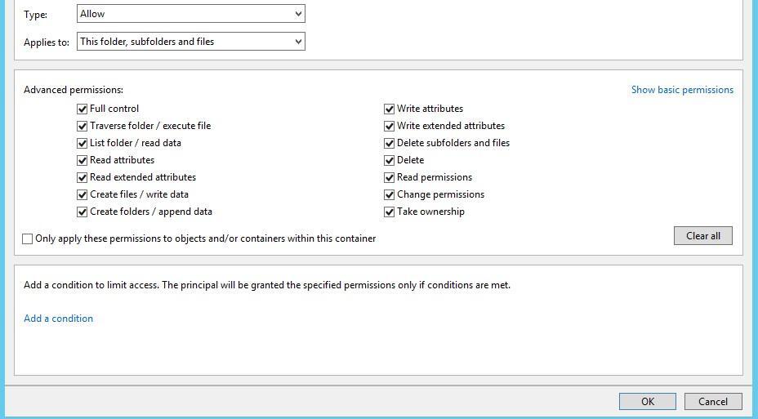This screenshot has width=758, height=419.
Task: Enable Only apply these permissions within this container
Action: click(28, 238)
